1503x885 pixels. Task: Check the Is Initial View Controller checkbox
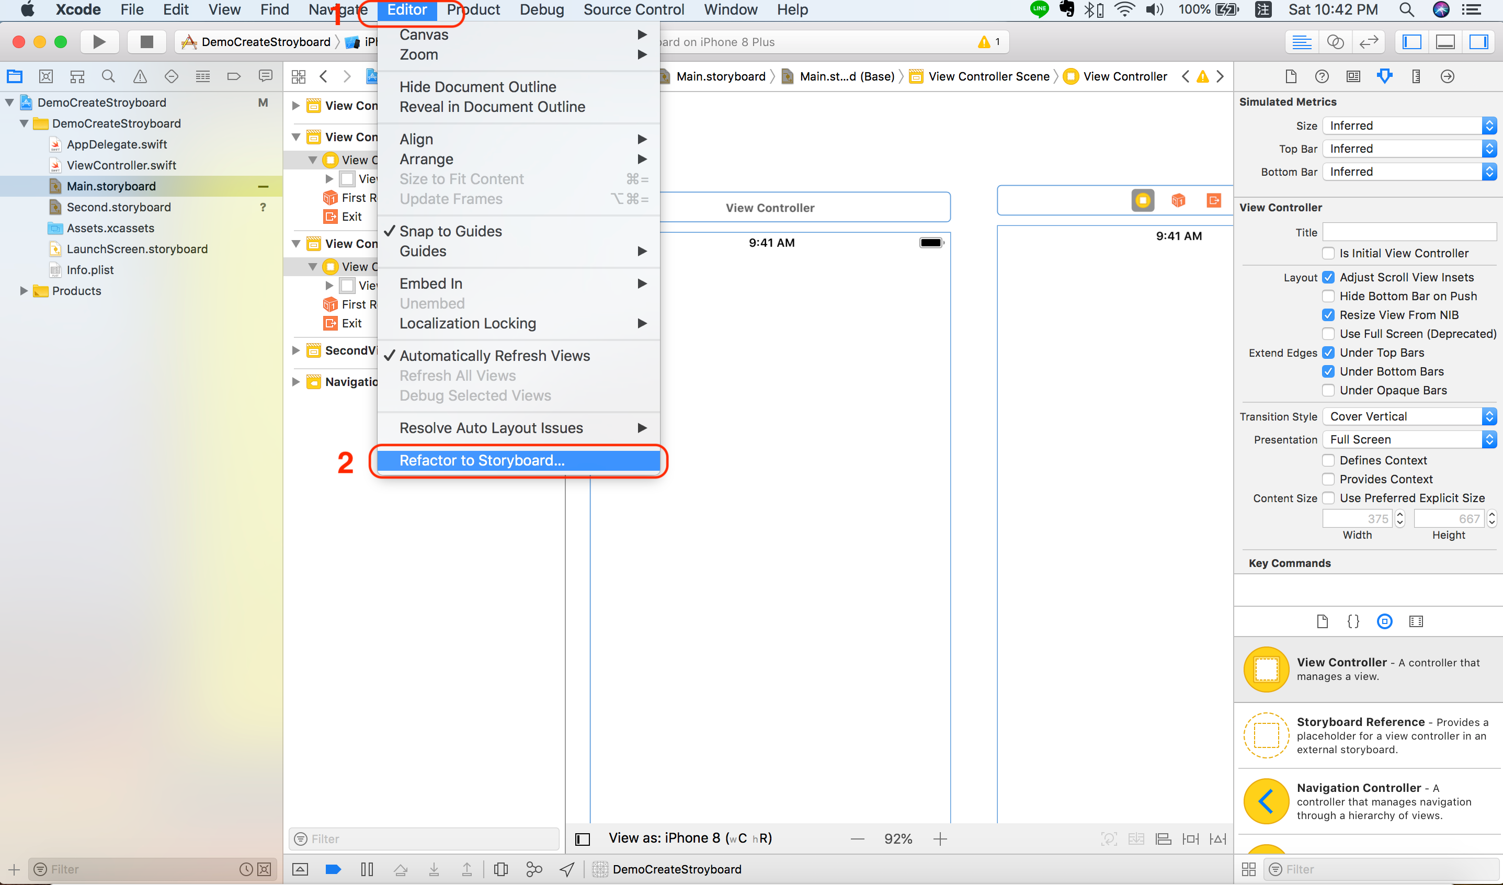pyautogui.click(x=1328, y=253)
